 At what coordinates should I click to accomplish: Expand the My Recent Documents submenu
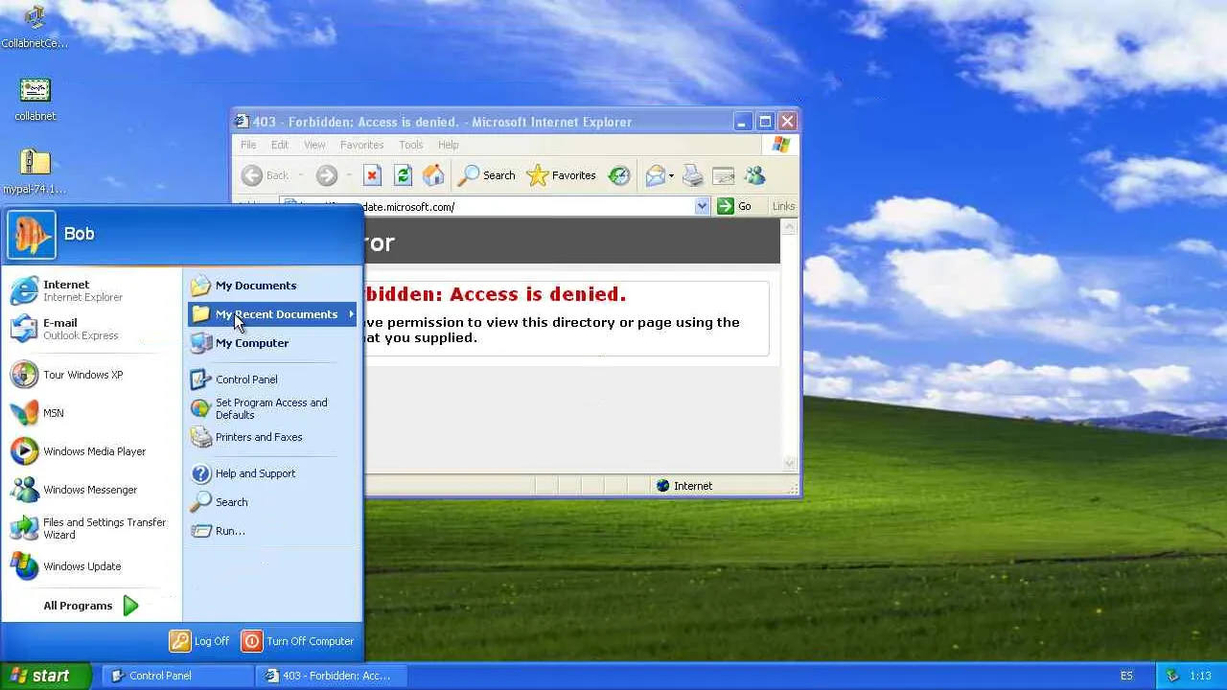(x=272, y=314)
